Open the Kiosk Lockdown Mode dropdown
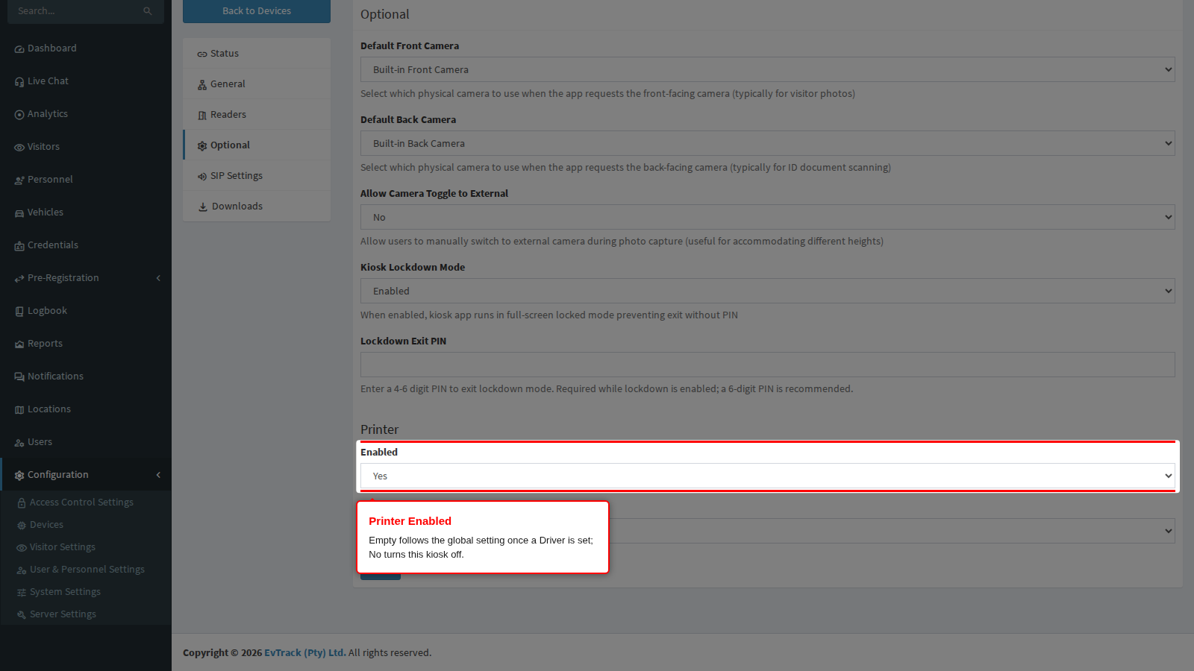The image size is (1194, 671). click(x=767, y=291)
